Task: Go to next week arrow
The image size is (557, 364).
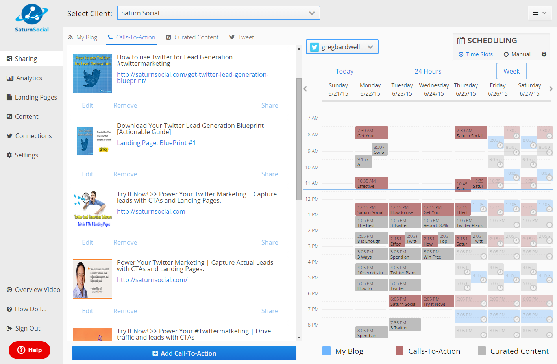Action: point(551,89)
